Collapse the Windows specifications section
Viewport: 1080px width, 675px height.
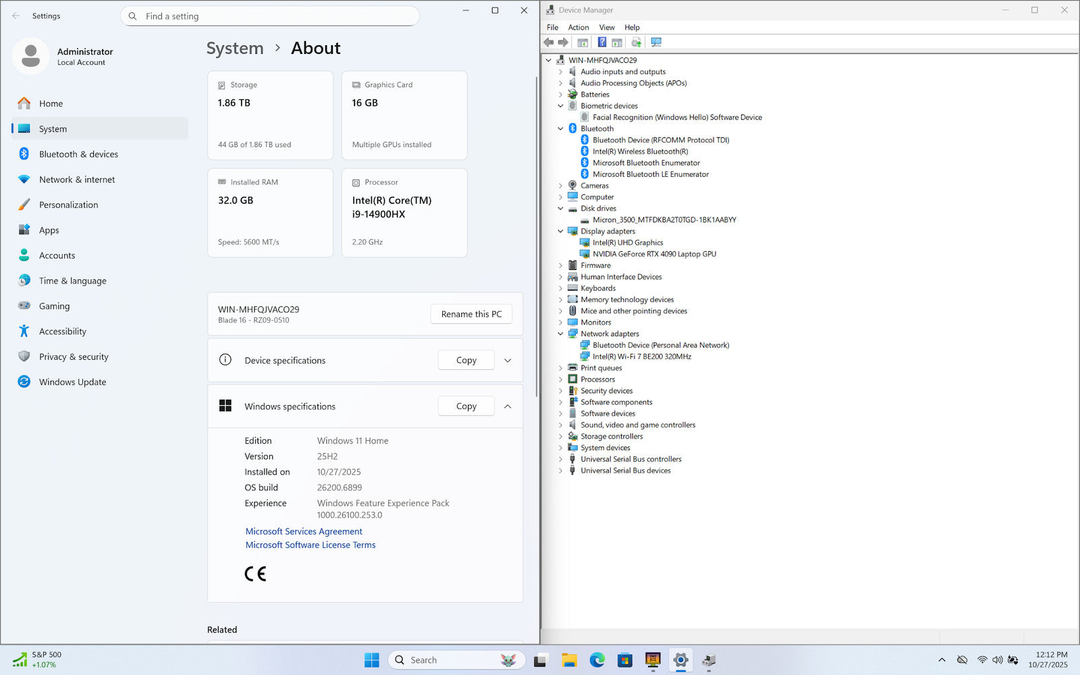(x=508, y=406)
